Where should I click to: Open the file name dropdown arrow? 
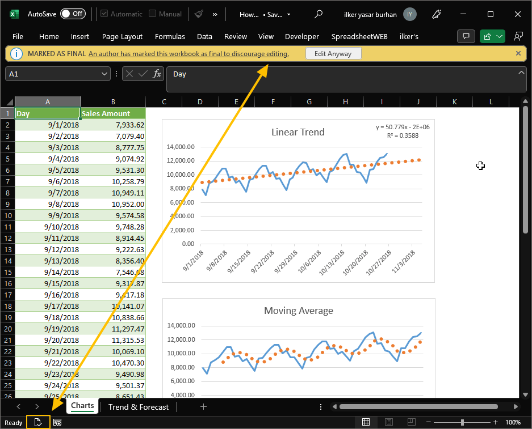289,15
